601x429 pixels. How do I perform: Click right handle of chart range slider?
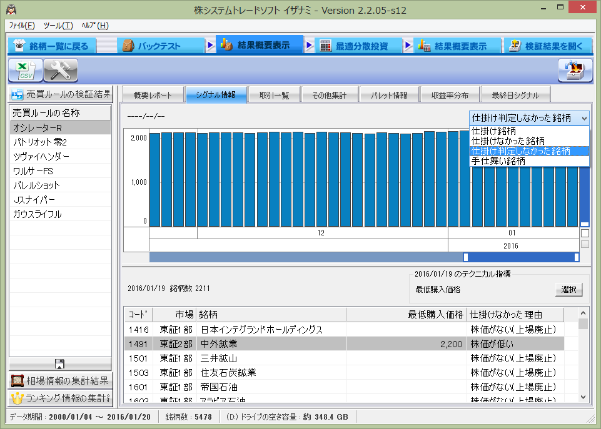coord(577,257)
